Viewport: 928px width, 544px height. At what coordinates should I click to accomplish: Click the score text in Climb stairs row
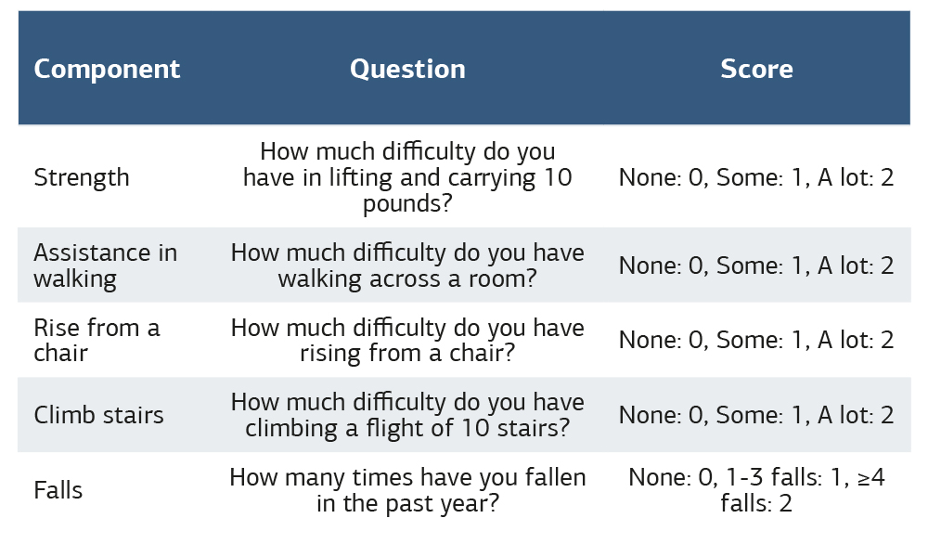click(x=756, y=415)
